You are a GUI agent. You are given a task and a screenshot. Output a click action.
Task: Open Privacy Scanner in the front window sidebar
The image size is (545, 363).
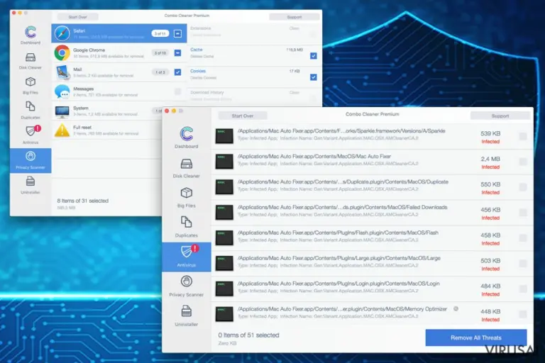(187, 286)
